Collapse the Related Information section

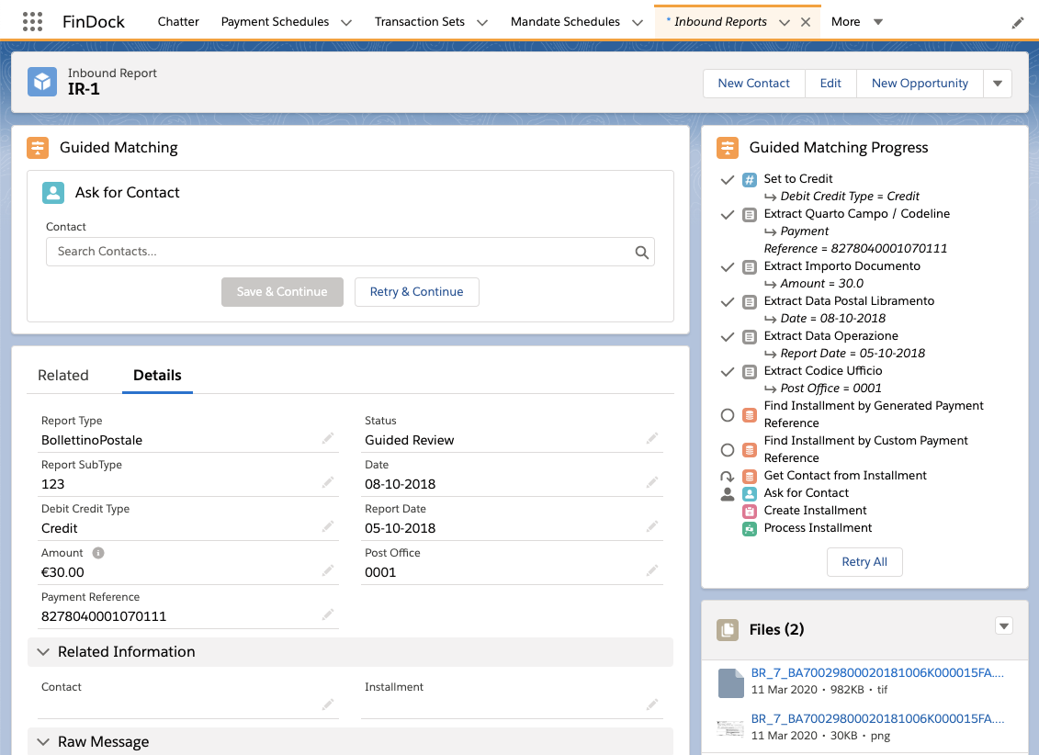(x=43, y=651)
